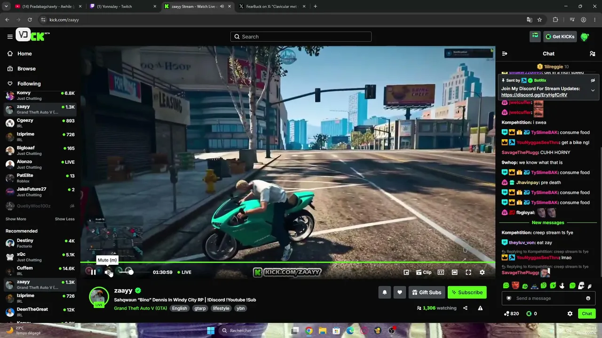Collapse the chat panel
This screenshot has width=602, height=338.
505,54
